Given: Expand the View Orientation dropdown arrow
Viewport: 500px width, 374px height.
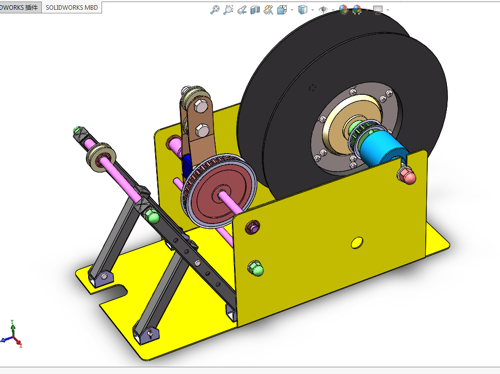Looking at the screenshot, I should (292, 10).
